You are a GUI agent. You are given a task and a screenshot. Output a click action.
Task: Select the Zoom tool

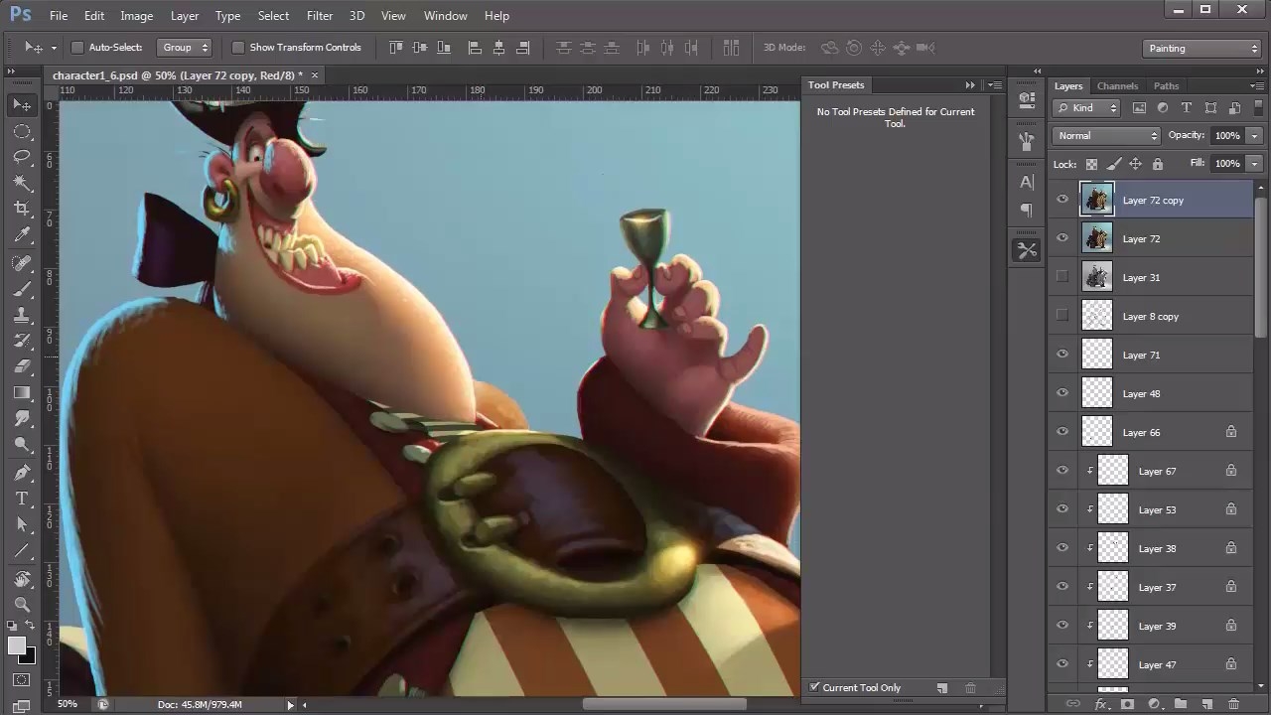coord(22,605)
